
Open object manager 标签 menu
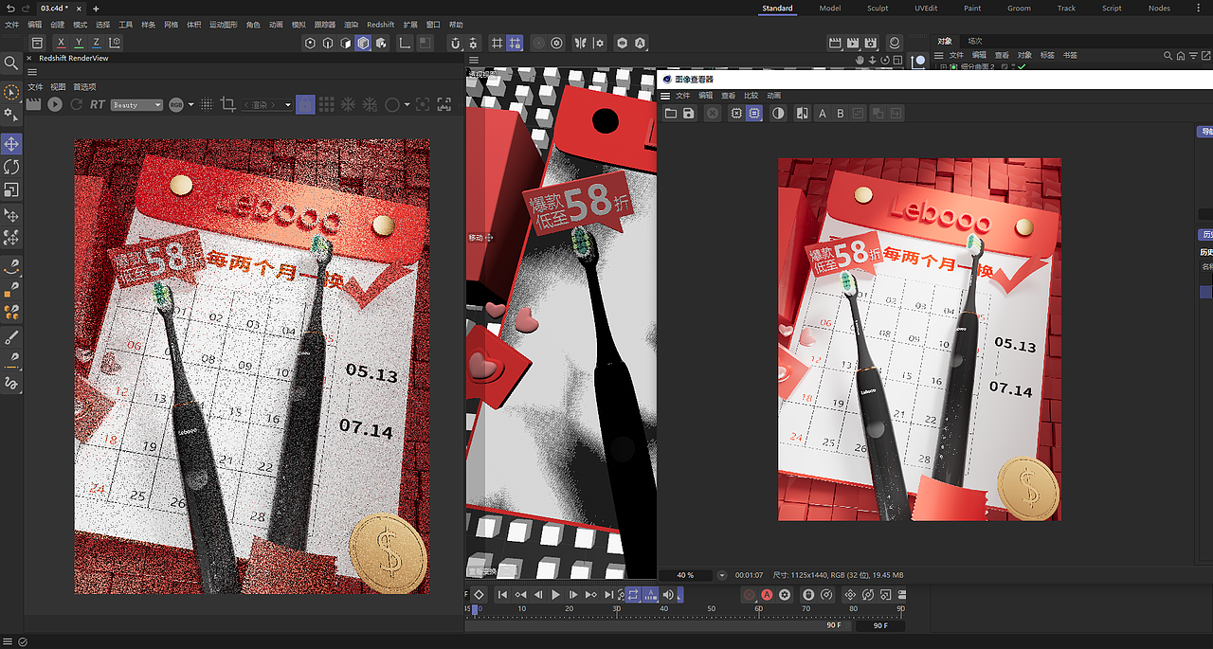click(x=1047, y=55)
